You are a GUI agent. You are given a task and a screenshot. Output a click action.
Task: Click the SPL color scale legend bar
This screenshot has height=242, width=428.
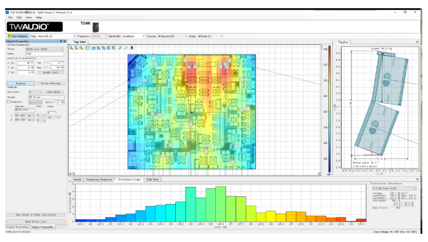[330, 110]
